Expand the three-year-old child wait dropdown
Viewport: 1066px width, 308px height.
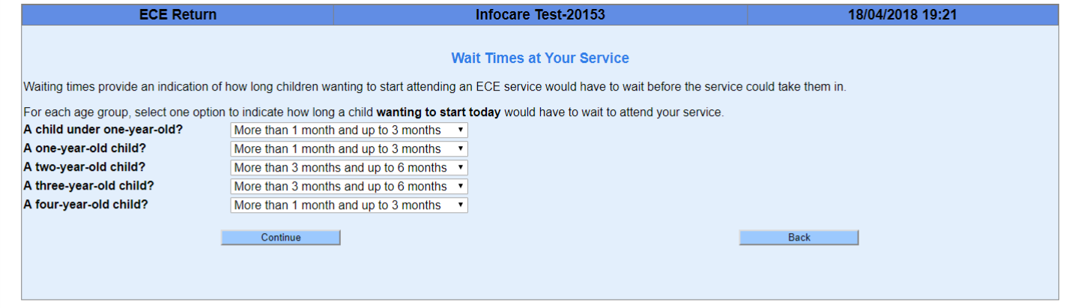348,187
